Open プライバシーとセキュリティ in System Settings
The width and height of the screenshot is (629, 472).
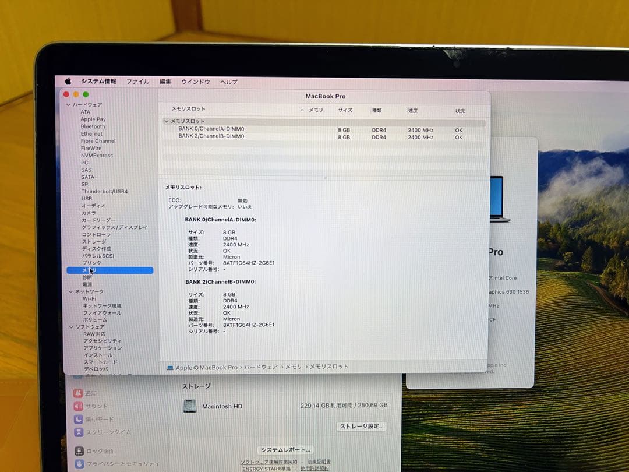(117, 464)
